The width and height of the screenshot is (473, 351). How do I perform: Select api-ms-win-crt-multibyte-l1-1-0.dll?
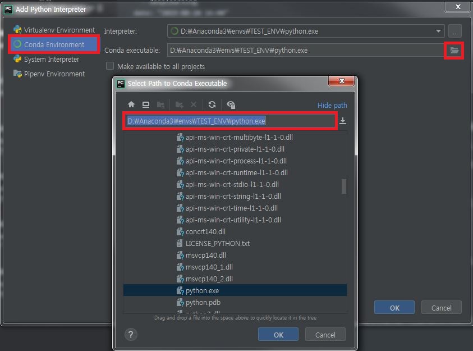[x=239, y=138]
